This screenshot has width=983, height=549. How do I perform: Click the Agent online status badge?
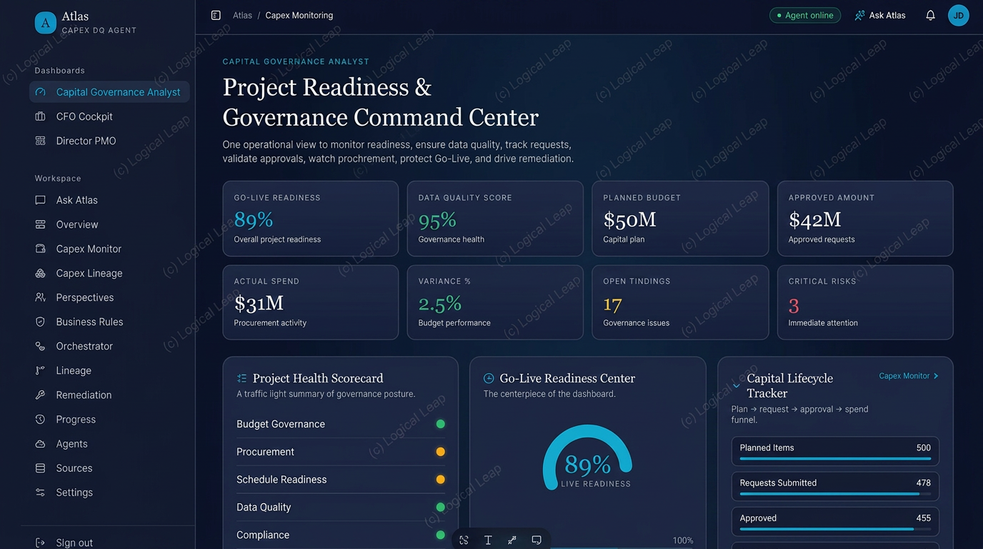(x=805, y=15)
